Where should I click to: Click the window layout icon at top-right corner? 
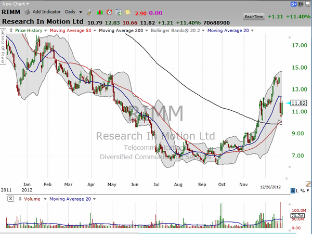point(307,4)
